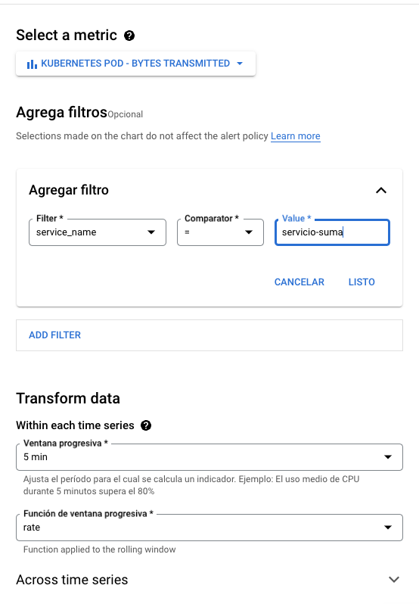This screenshot has width=419, height=604.
Task: Open the Kubernetes Pod Bytes Transmitted metric dropdown
Action: coord(135,64)
